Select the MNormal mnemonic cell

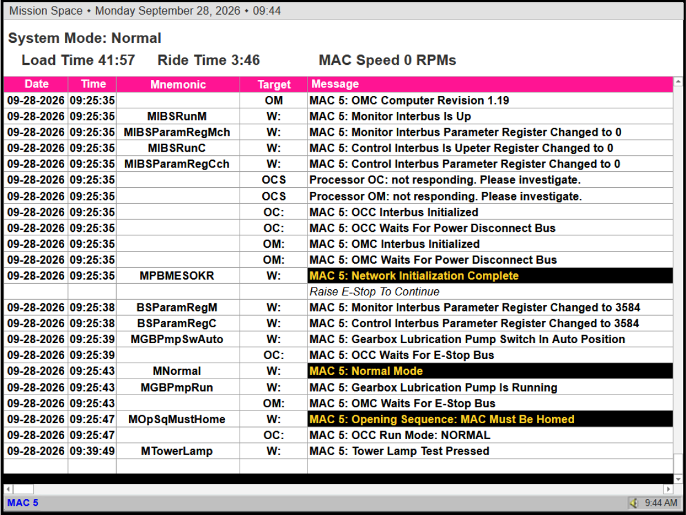click(x=177, y=371)
